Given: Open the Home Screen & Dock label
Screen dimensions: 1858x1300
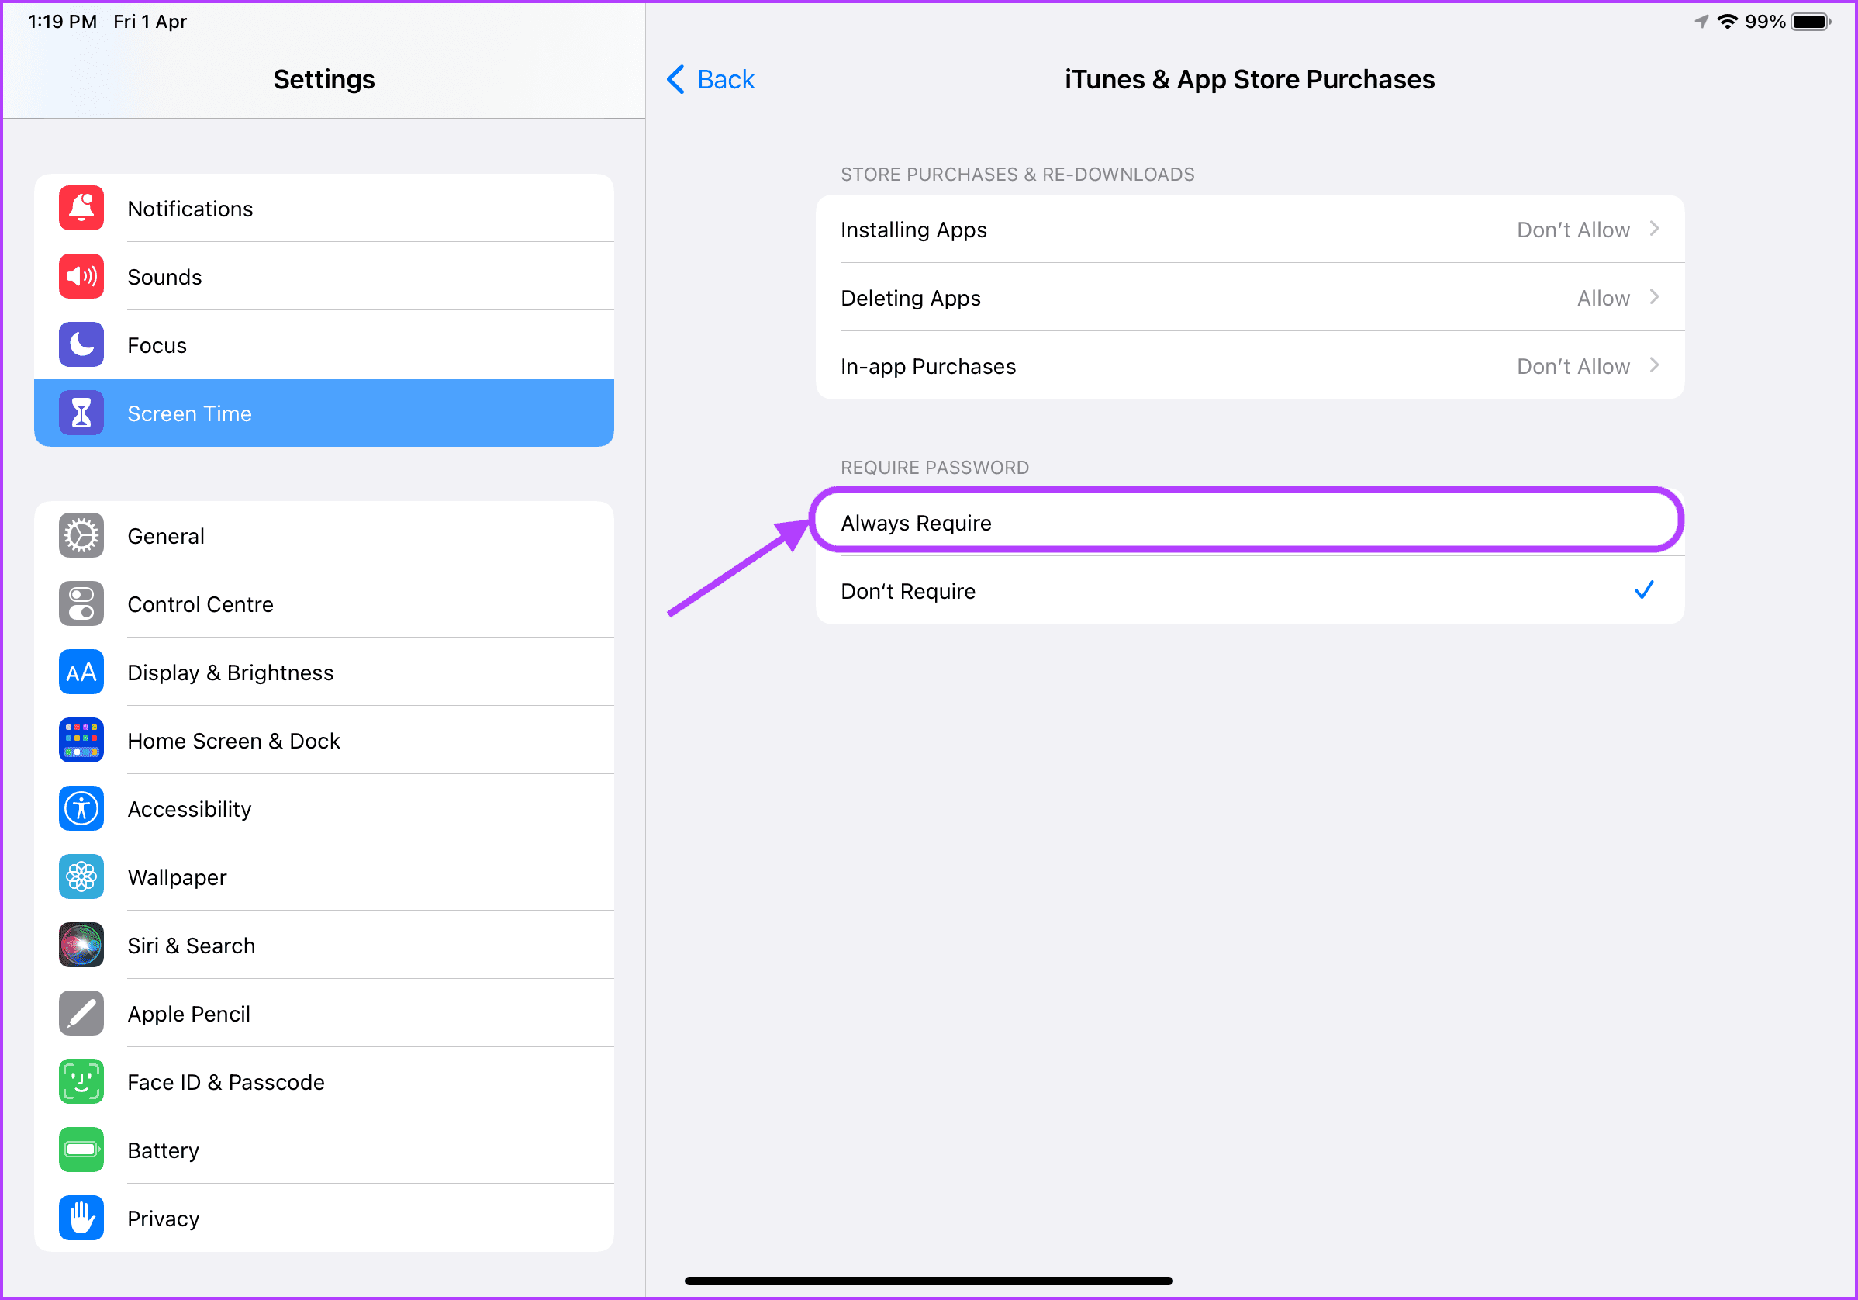Looking at the screenshot, I should point(234,741).
